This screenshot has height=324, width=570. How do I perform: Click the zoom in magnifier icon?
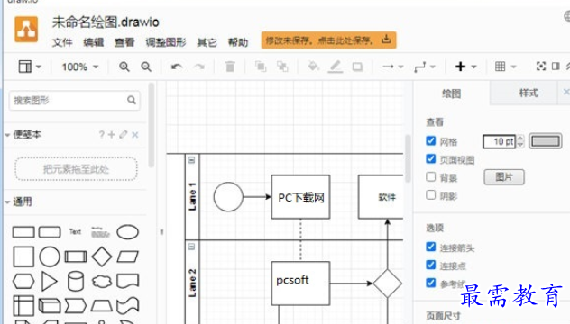[x=124, y=67]
